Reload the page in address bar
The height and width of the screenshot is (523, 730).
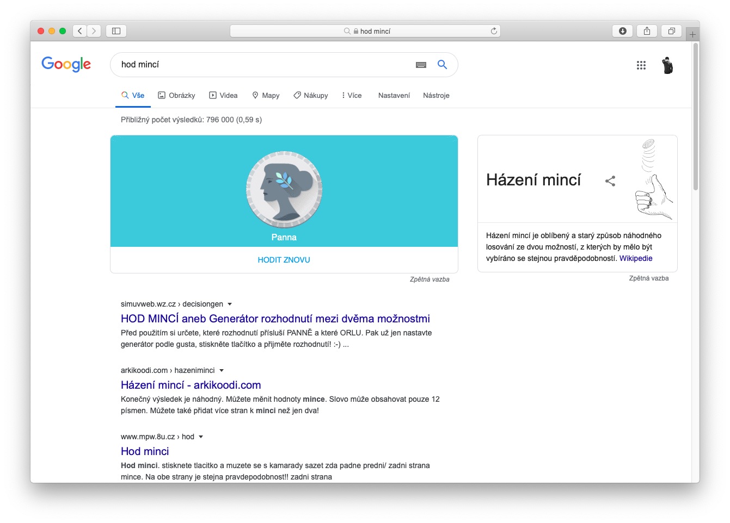[494, 31]
